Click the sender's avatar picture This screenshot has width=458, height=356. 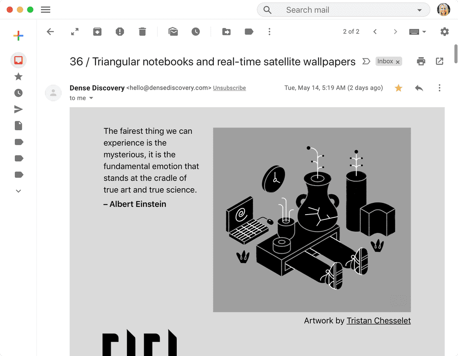tap(53, 93)
